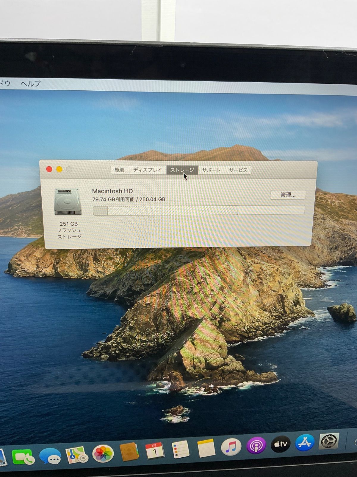Launch Reminders from the Dock
Viewport: 357px width, 477px height.
[180, 449]
